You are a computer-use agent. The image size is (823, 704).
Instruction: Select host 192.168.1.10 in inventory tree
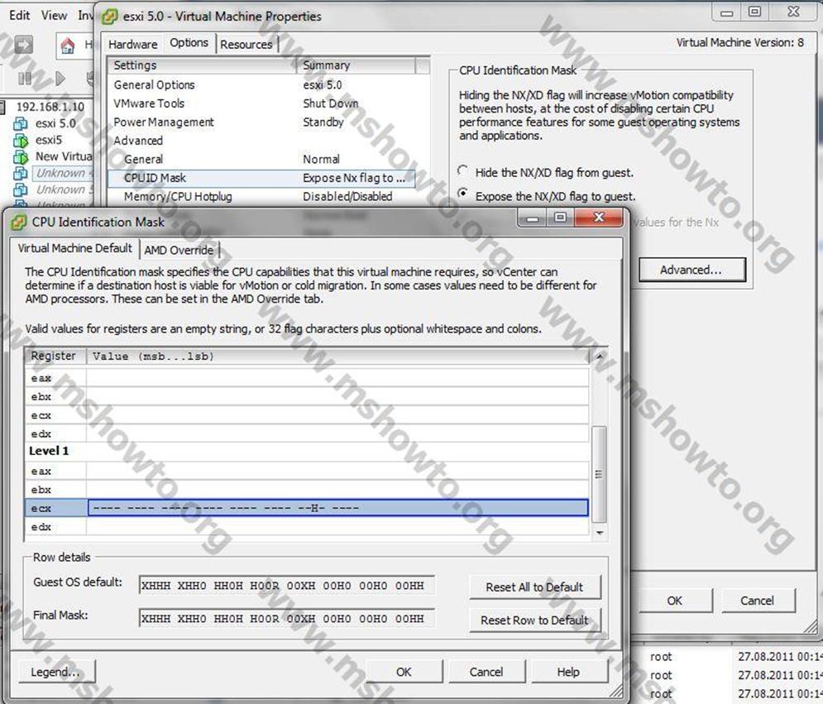coord(50,107)
